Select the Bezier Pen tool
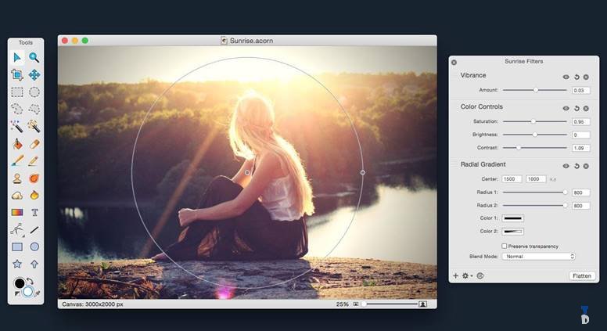 (x=17, y=229)
